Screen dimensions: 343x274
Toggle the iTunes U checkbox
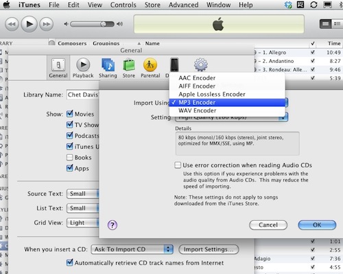[69, 147]
